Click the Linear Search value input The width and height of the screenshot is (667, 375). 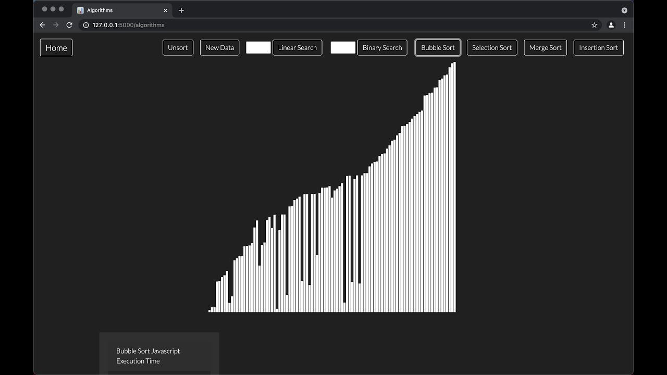pos(258,47)
